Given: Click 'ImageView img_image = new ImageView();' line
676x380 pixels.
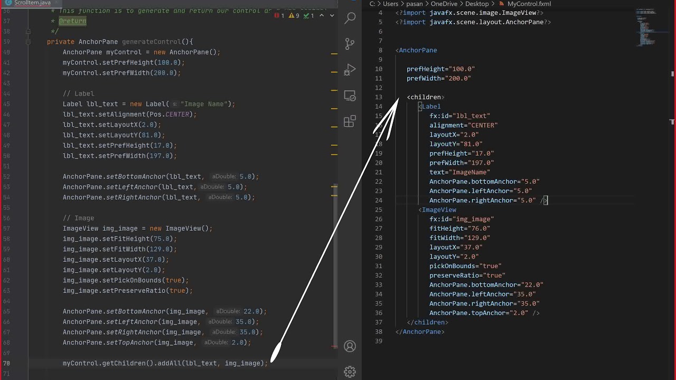Looking at the screenshot, I should [137, 229].
